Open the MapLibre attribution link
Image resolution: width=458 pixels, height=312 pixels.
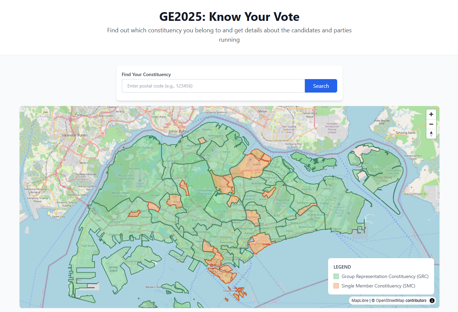(x=360, y=301)
